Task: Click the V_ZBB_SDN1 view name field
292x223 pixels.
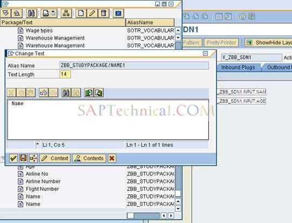Action: [x=251, y=57]
